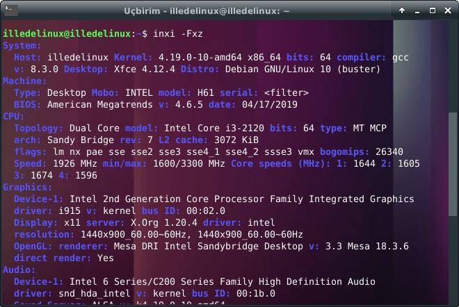Screen dimensions: 459x307
Task: Click the core 3 speed '1674'
Action: 42,176
